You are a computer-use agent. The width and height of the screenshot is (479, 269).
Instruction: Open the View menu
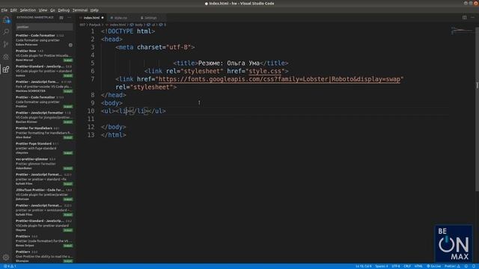43,10
